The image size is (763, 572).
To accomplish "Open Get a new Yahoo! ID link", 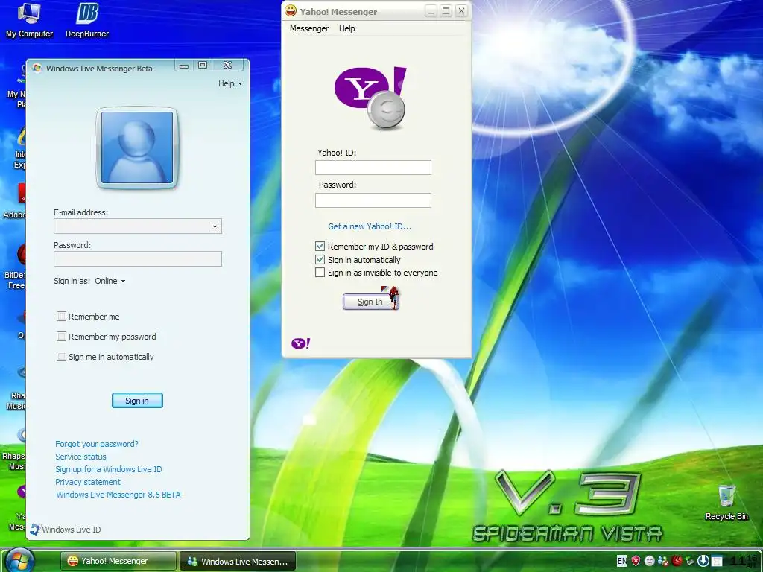I will (x=370, y=226).
